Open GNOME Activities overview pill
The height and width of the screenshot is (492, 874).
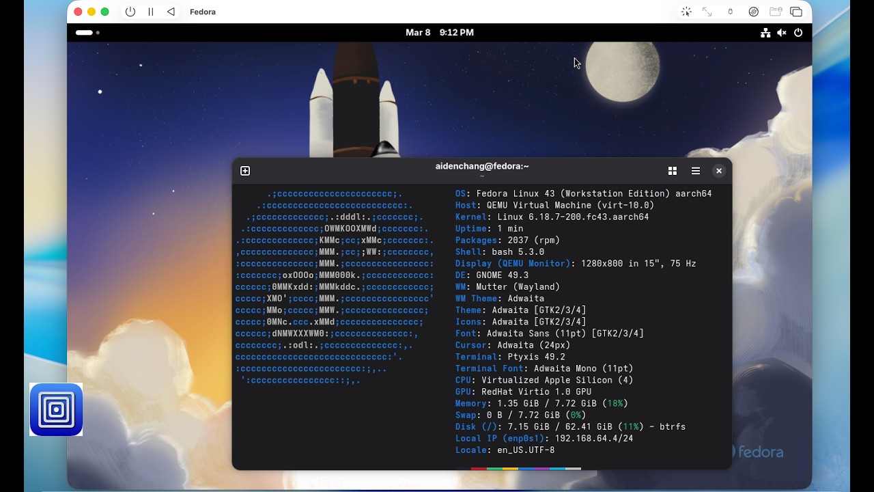point(87,32)
